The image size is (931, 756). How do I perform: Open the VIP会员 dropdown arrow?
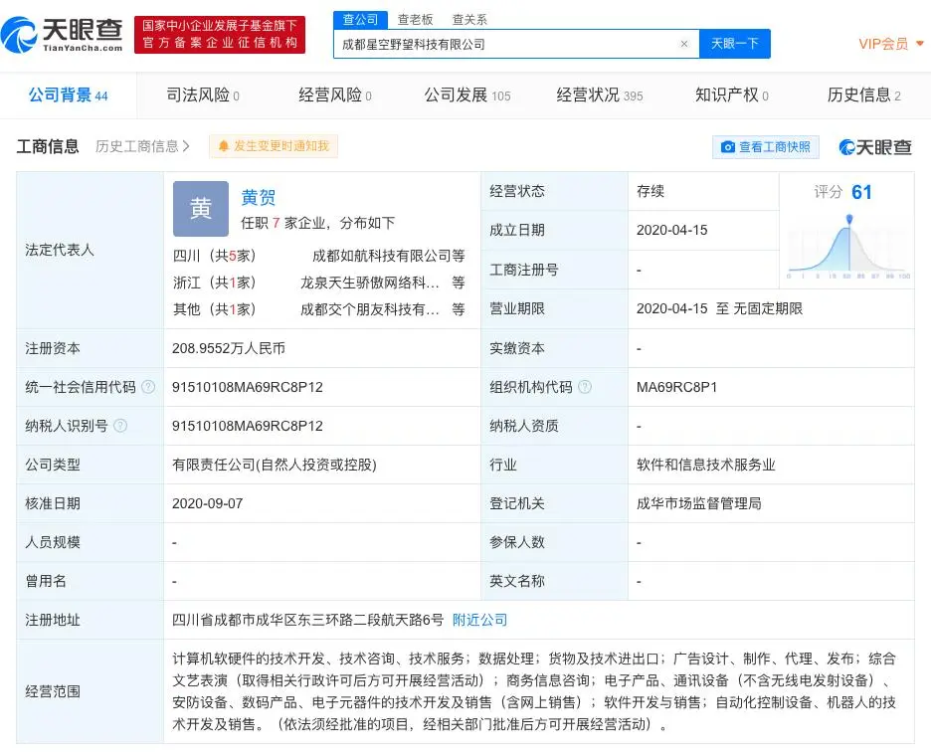[920, 44]
